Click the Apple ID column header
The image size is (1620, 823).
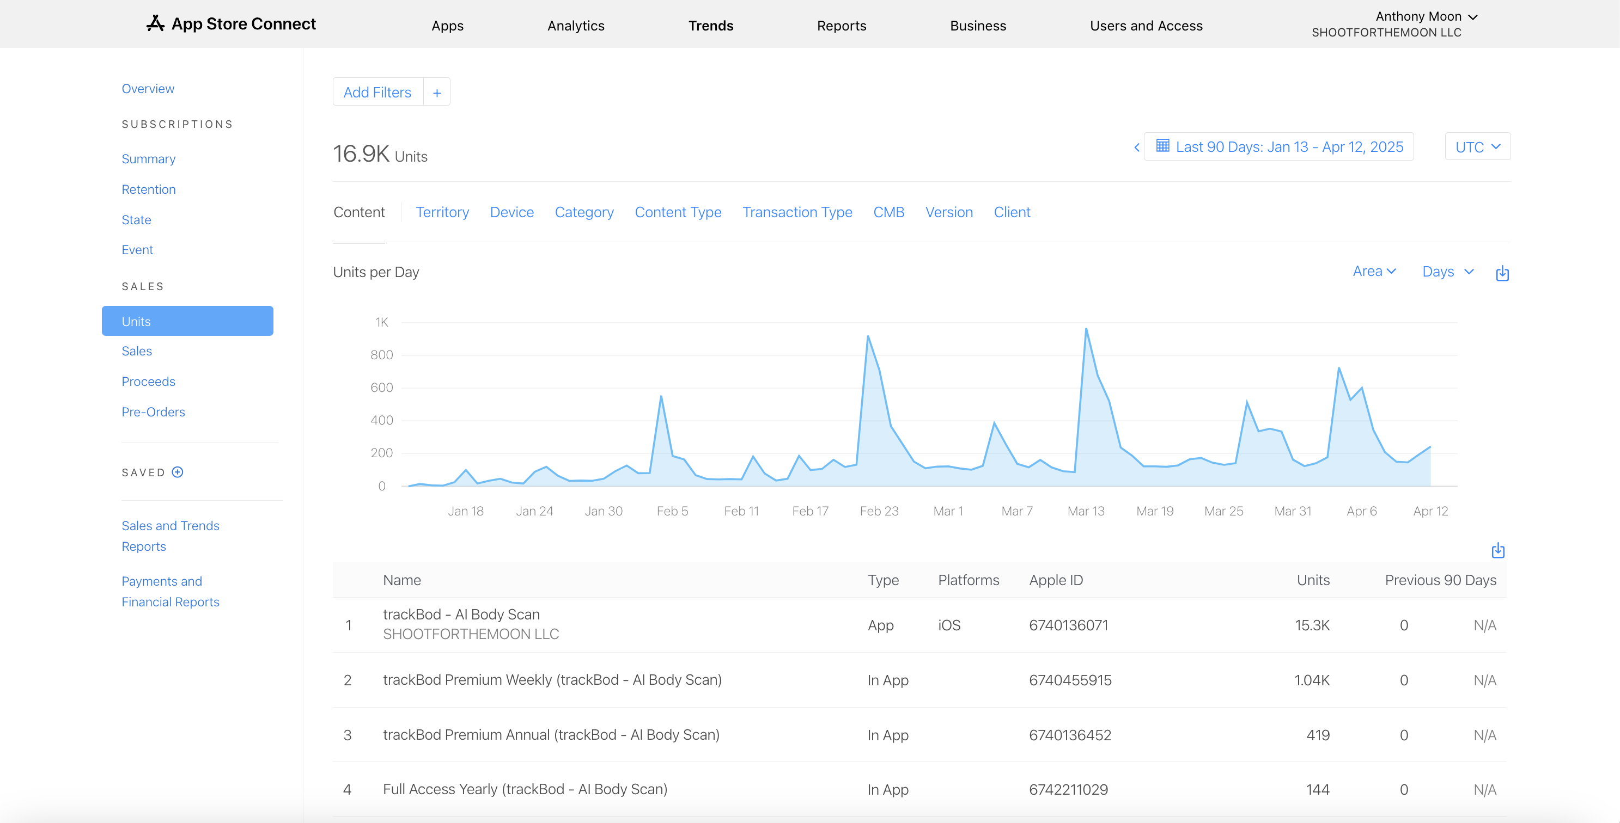(1056, 580)
